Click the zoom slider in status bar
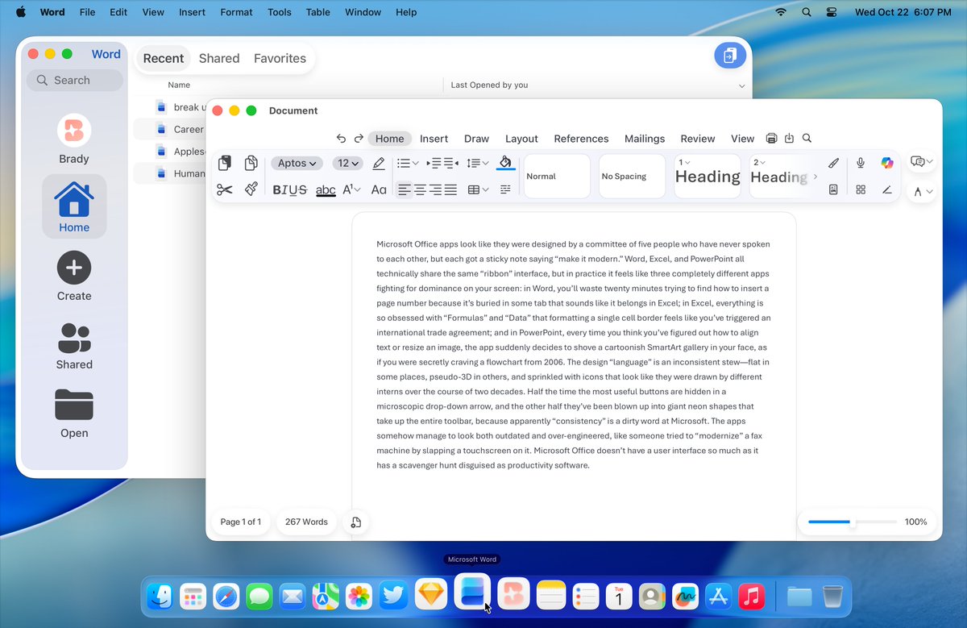Viewport: 967px width, 628px height. click(x=852, y=522)
